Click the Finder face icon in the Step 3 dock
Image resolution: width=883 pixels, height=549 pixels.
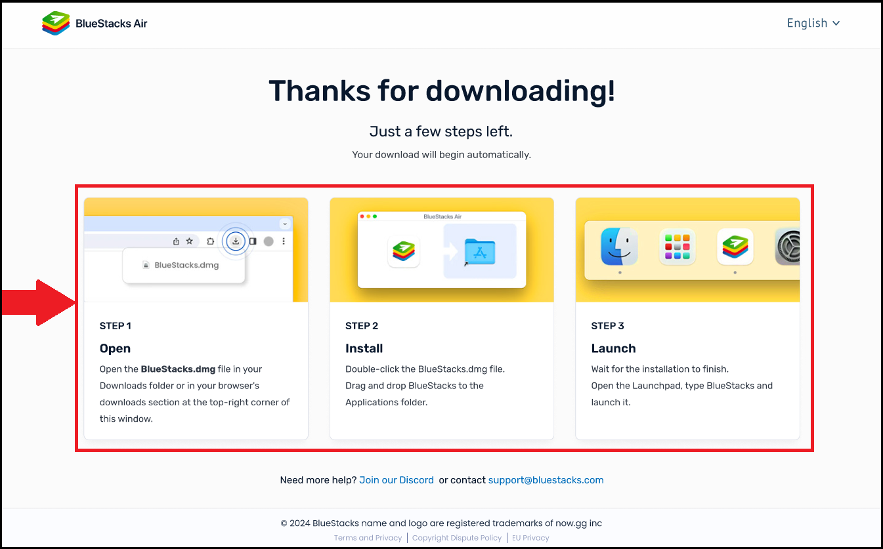[x=620, y=246]
